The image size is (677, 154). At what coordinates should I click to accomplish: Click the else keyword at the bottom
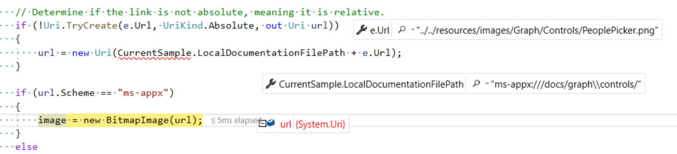(x=26, y=147)
